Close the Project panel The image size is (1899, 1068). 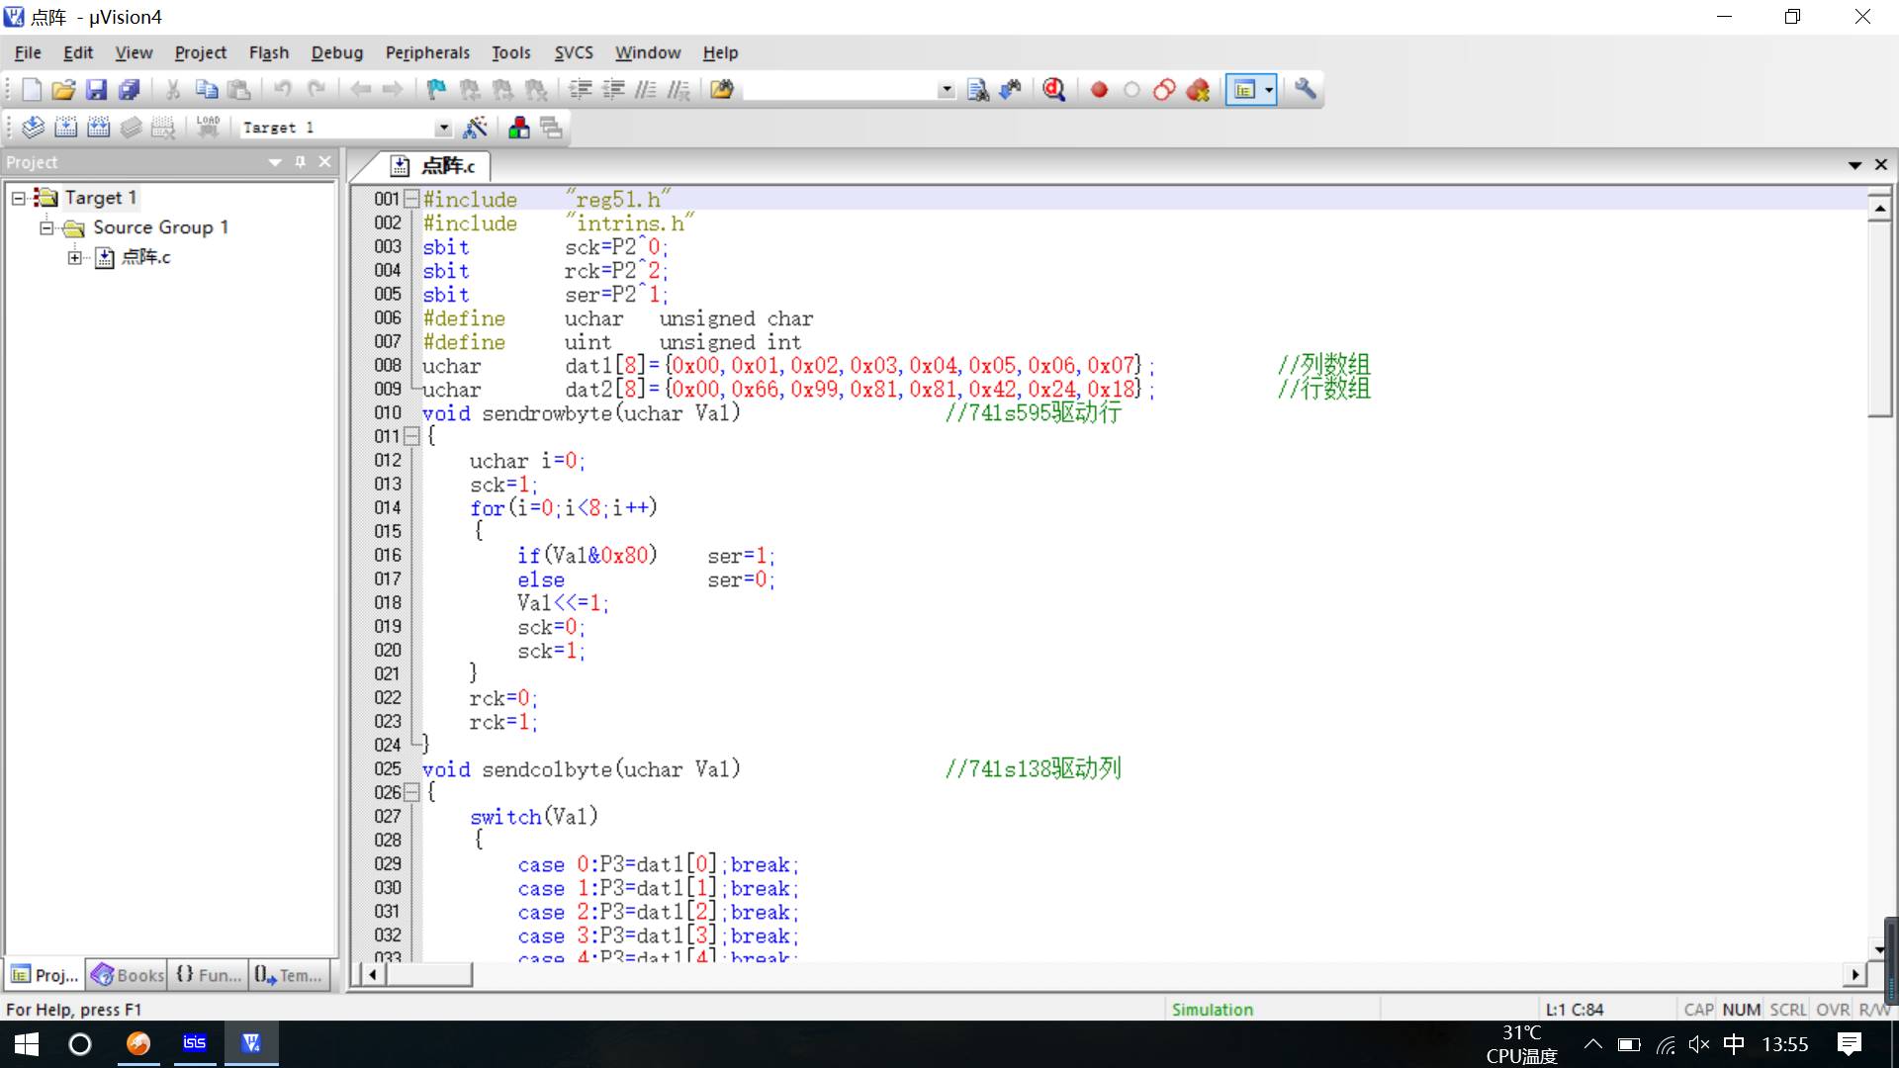tap(324, 162)
